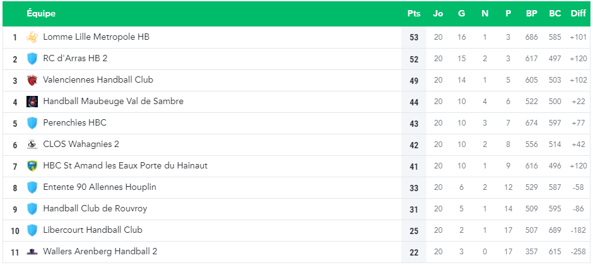Click the Entente 90 Allennes Houplin shield
Screen dimensions: 593x265
point(32,187)
